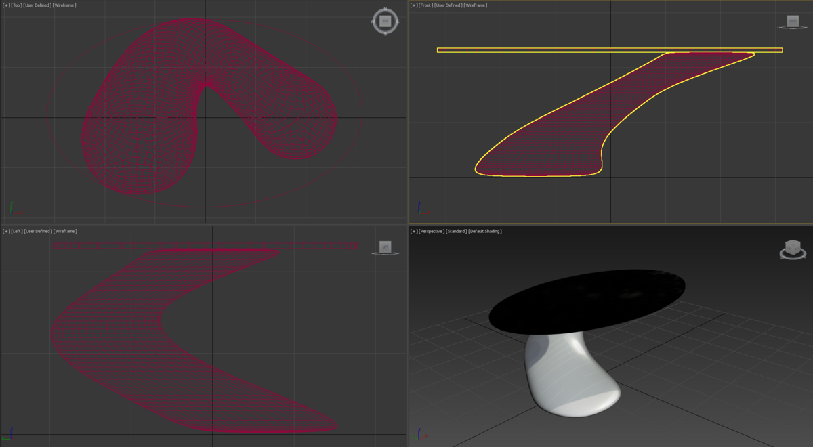Viewport: 813px width, 447px height.
Task: Open the [Perspective] view label menu
Action: coord(431,232)
